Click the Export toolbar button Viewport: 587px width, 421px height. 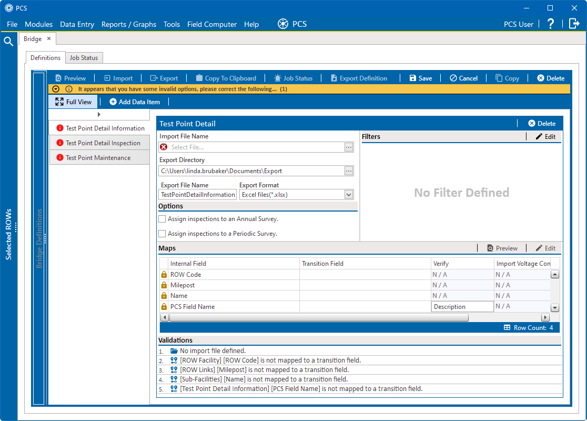[164, 78]
